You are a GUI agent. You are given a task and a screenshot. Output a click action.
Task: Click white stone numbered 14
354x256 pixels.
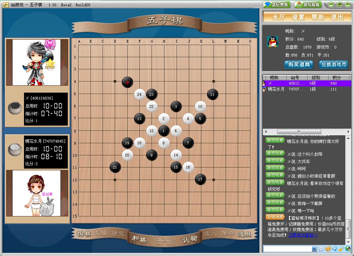pos(176,155)
